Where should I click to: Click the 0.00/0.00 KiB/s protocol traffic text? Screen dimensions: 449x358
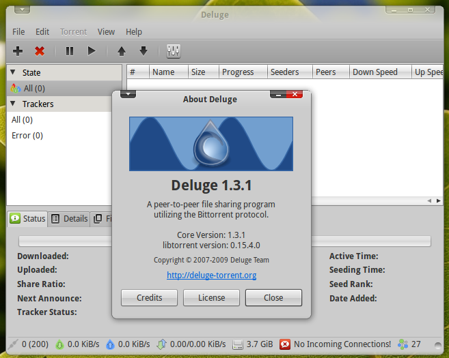[198, 344]
